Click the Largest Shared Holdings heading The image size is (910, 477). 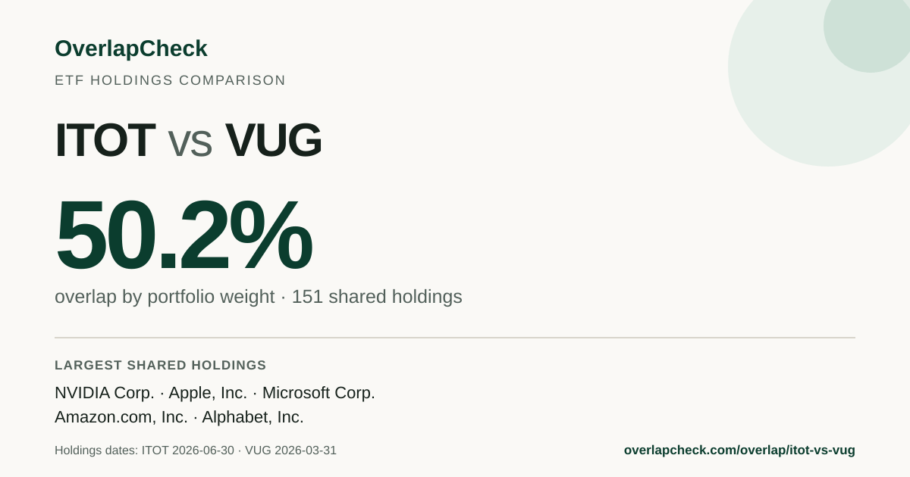tap(161, 365)
